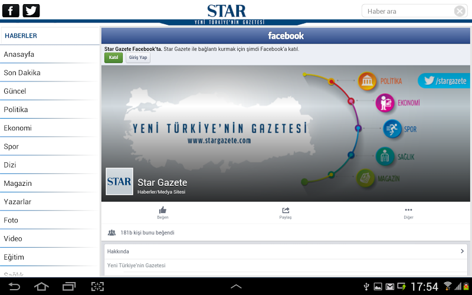The image size is (472, 295).
Task: Tap the Haber ara search field
Action: tap(415, 11)
